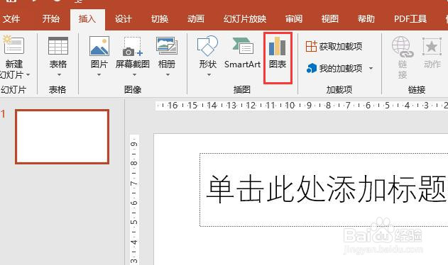This screenshot has height=265, width=448.
Task: Select the Insert (插入) tab
Action: [x=87, y=19]
